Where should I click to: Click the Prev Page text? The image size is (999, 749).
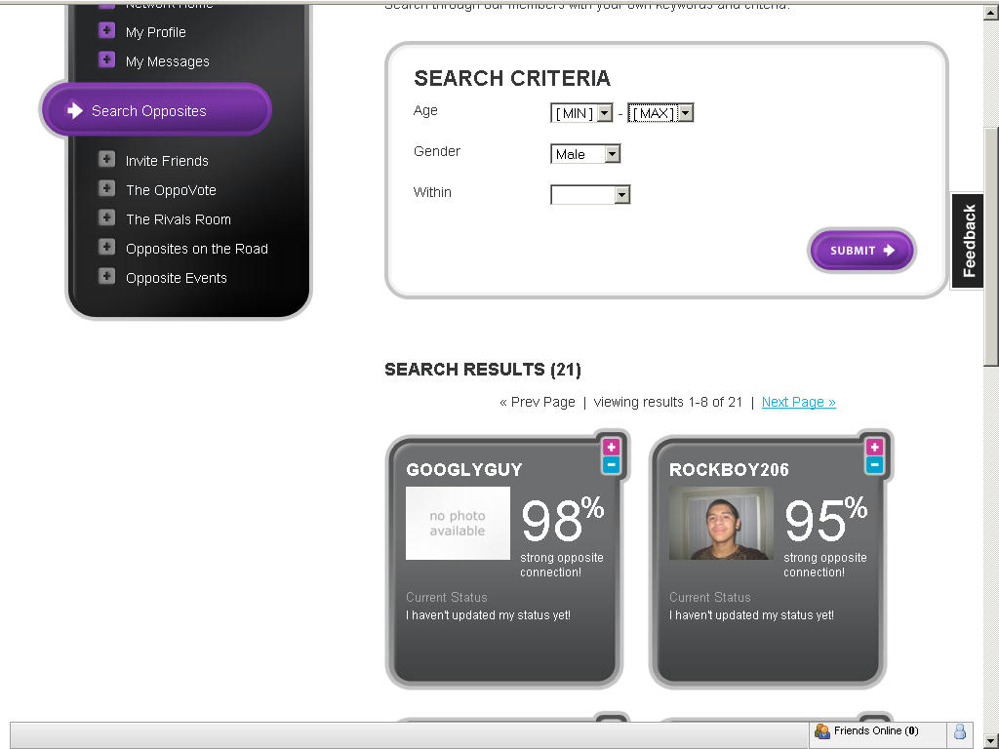[538, 402]
